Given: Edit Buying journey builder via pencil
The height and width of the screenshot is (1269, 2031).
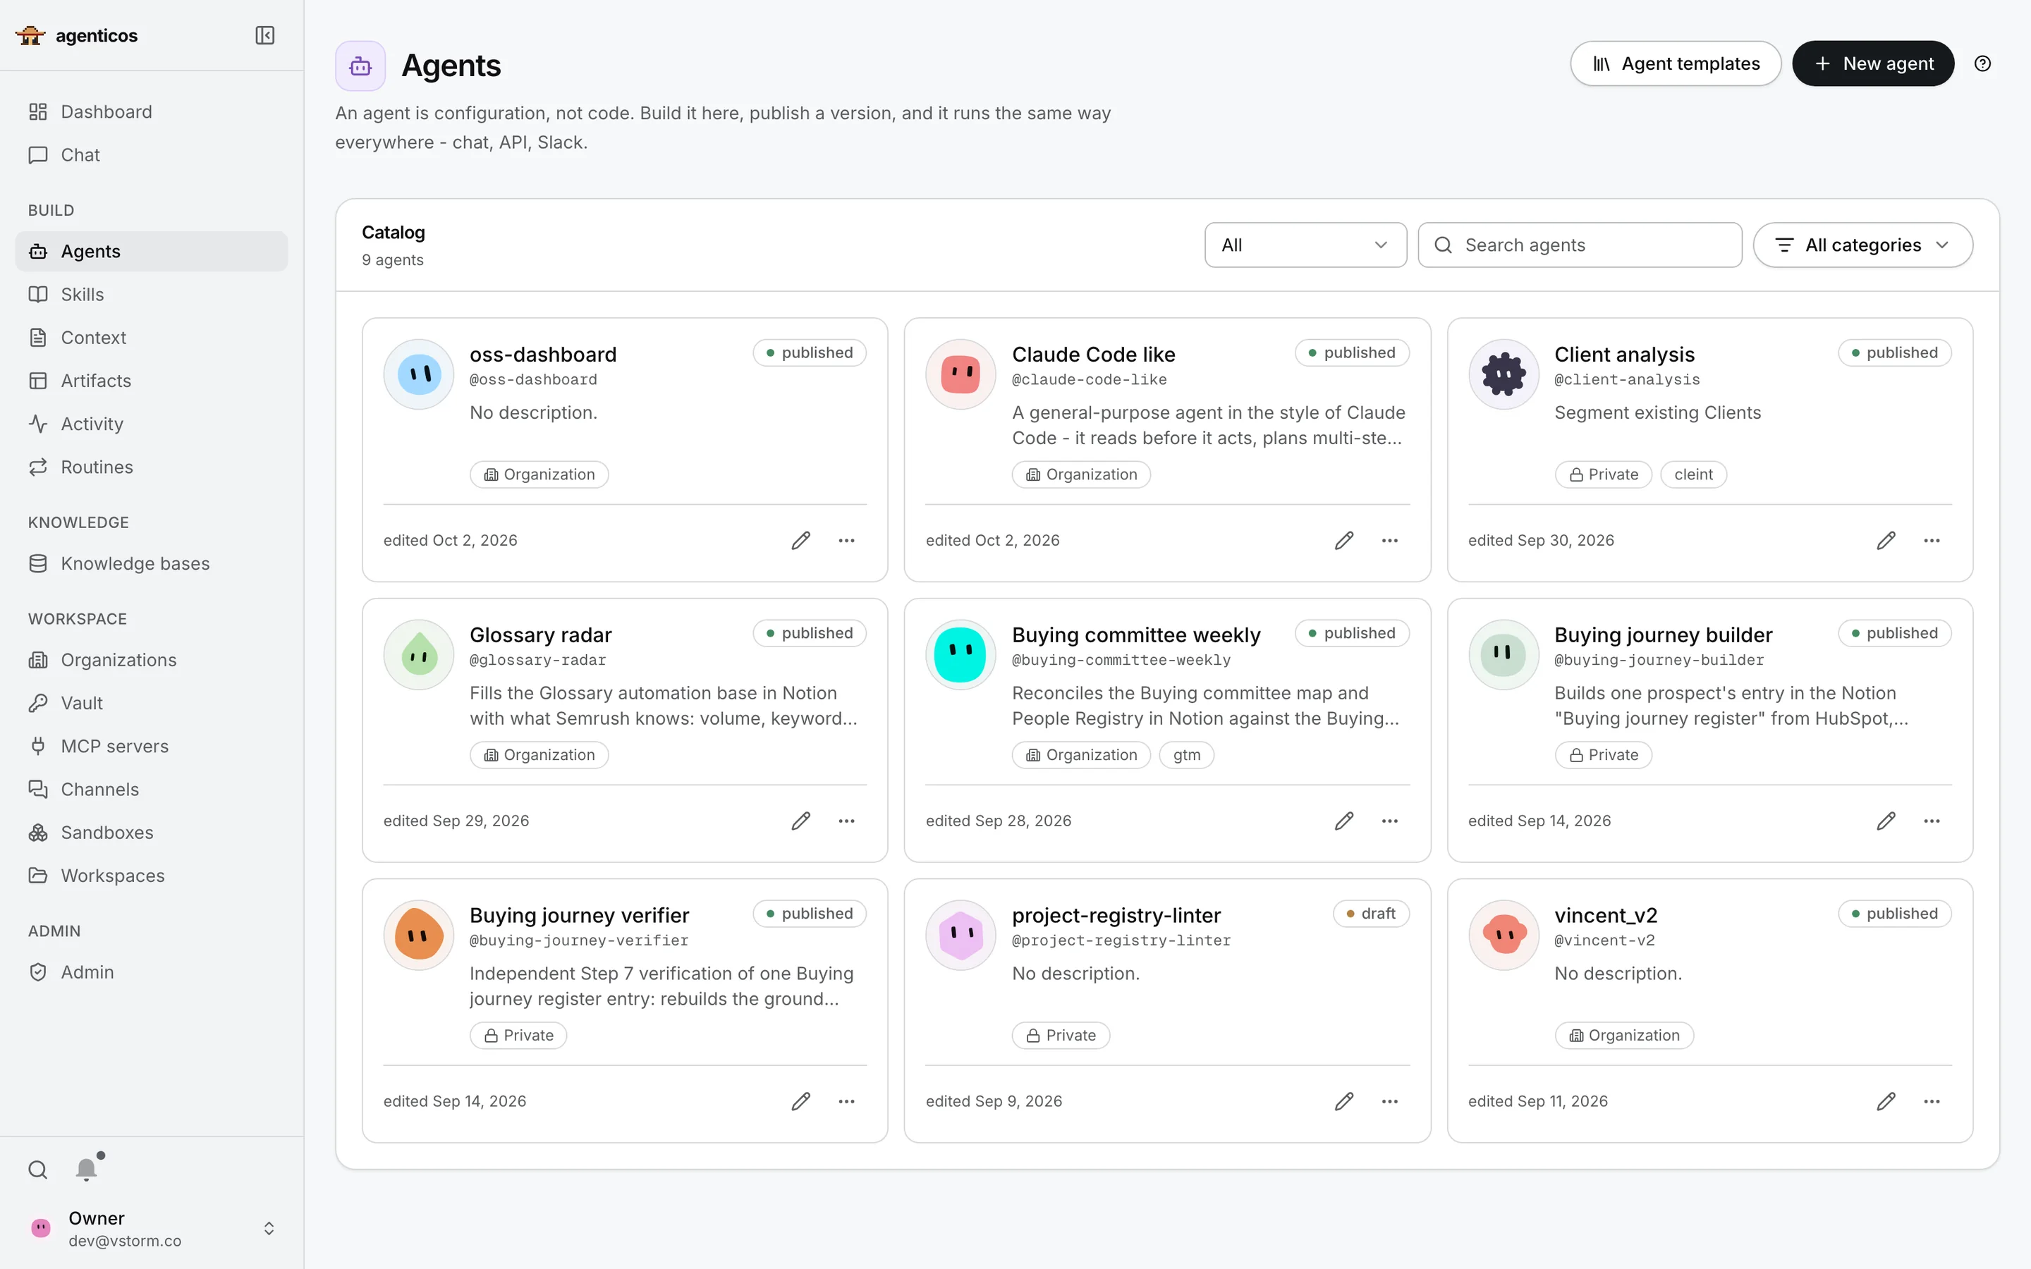Looking at the screenshot, I should pos(1886,821).
